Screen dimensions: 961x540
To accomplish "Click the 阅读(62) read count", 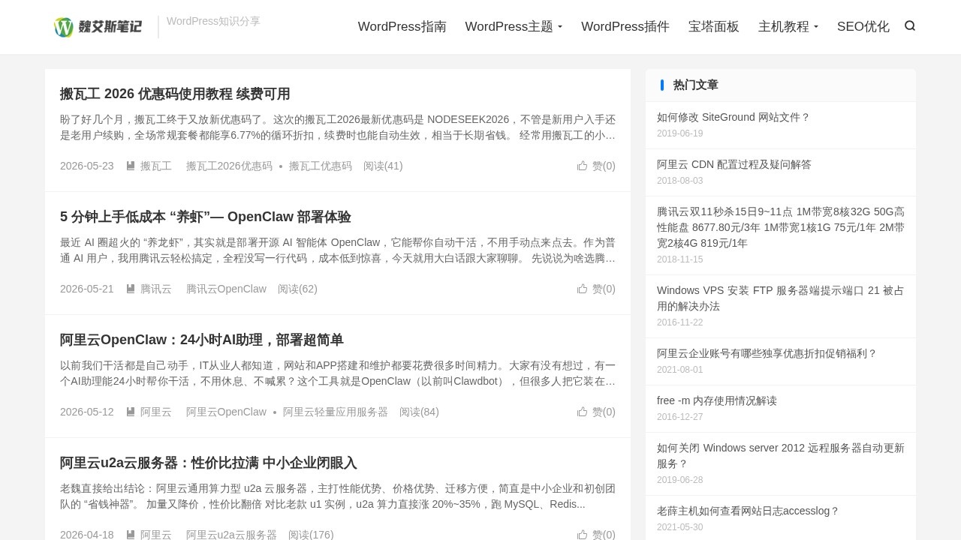I will pyautogui.click(x=297, y=289).
